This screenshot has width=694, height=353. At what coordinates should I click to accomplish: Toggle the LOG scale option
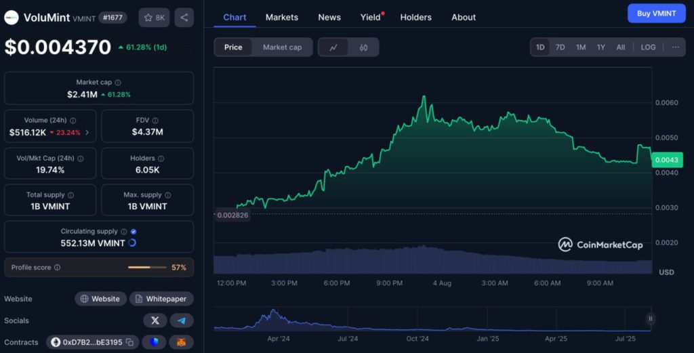[648, 47]
